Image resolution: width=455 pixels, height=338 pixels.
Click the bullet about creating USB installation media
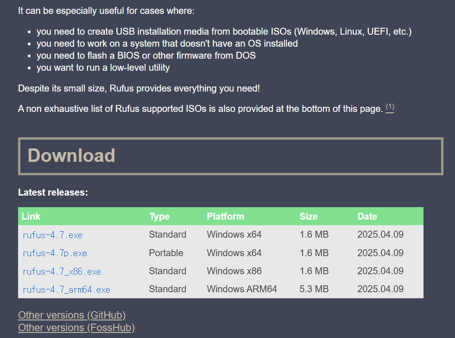pyautogui.click(x=224, y=31)
